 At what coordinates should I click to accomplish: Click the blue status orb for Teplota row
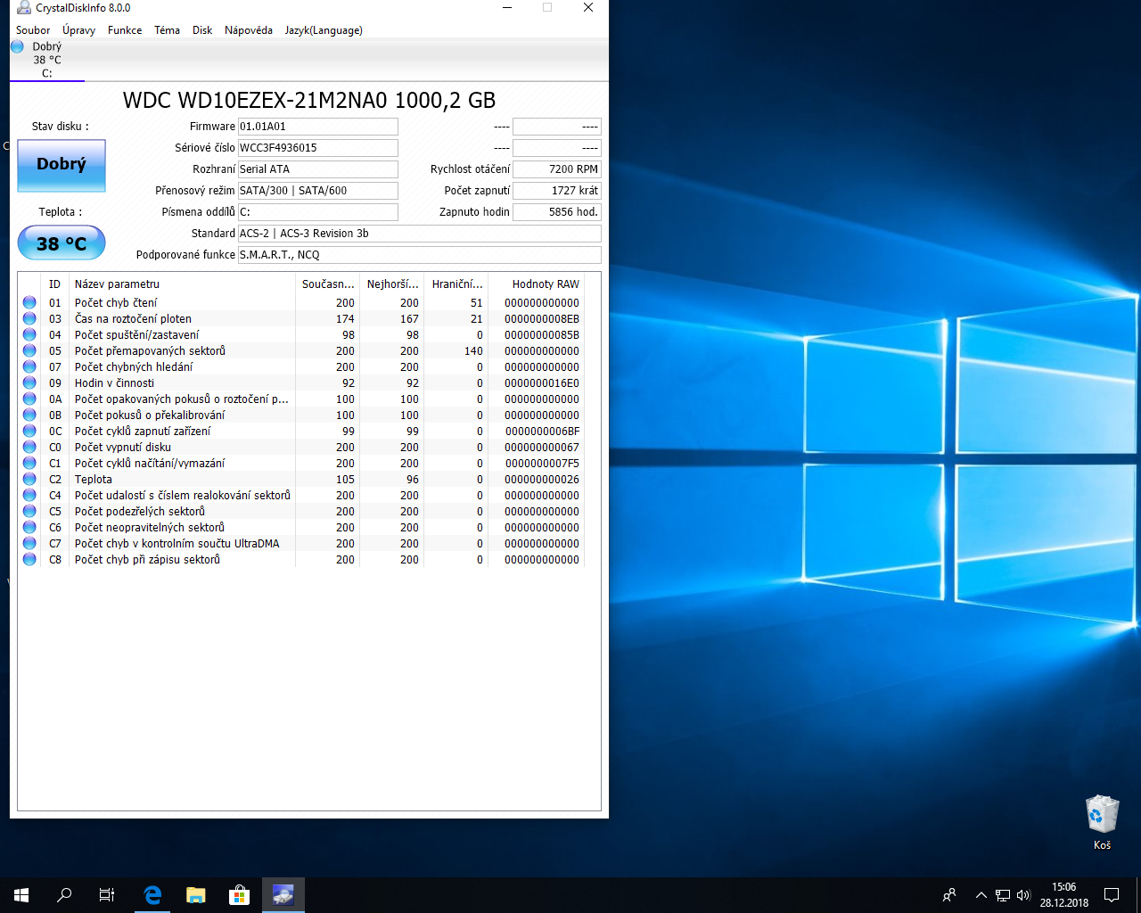pyautogui.click(x=29, y=479)
